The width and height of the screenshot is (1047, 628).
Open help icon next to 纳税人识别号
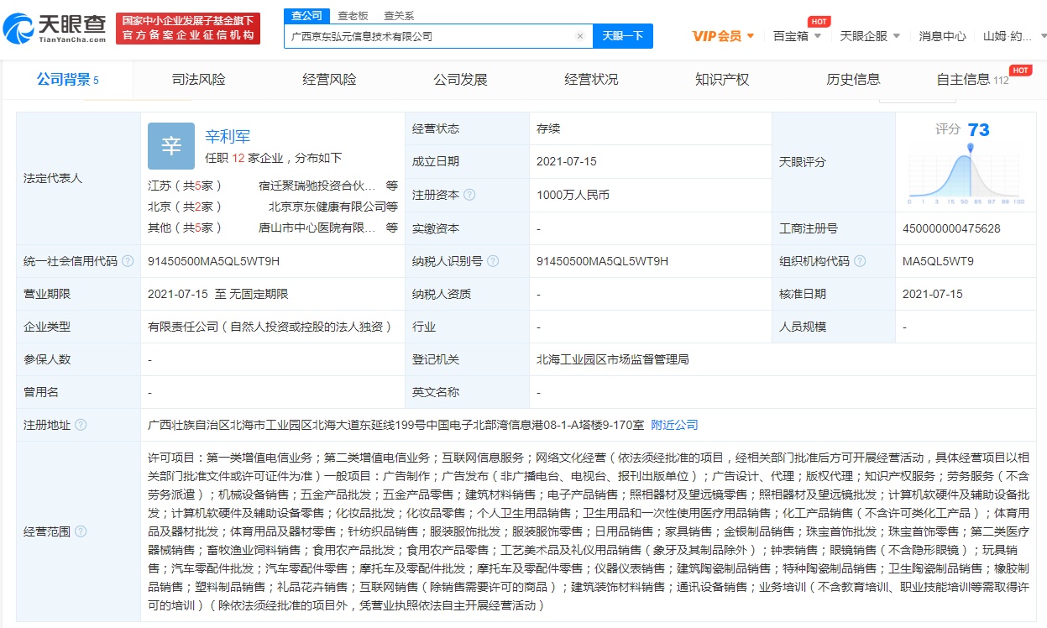coord(493,261)
